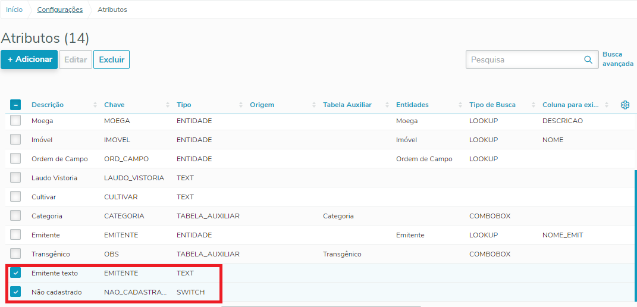Sort by Tabela Auxiliar column arrows

[387, 105]
